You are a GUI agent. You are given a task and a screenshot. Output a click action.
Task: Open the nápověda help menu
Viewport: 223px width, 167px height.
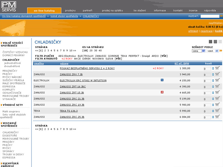(210, 11)
